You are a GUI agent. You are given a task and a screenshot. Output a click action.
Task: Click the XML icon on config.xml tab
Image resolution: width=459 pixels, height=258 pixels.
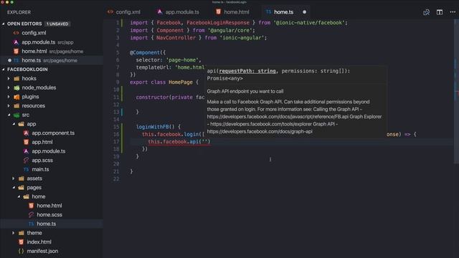coord(110,12)
